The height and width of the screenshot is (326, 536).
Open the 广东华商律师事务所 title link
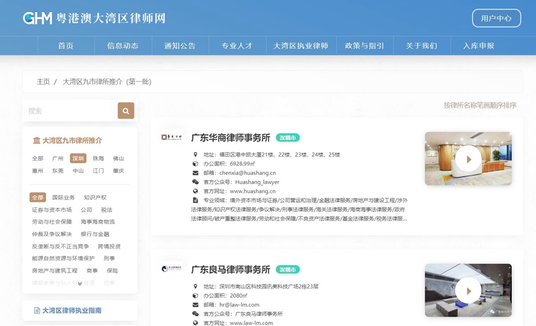230,138
